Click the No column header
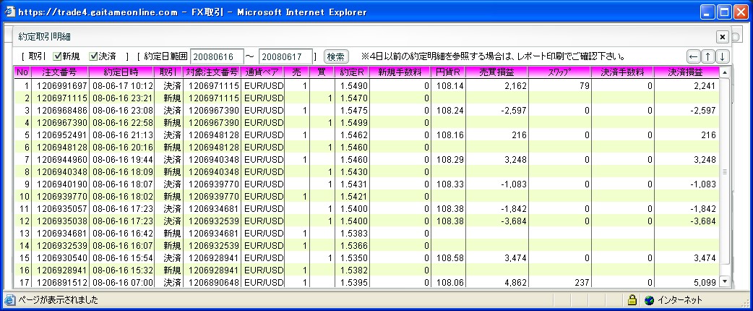 22,72
